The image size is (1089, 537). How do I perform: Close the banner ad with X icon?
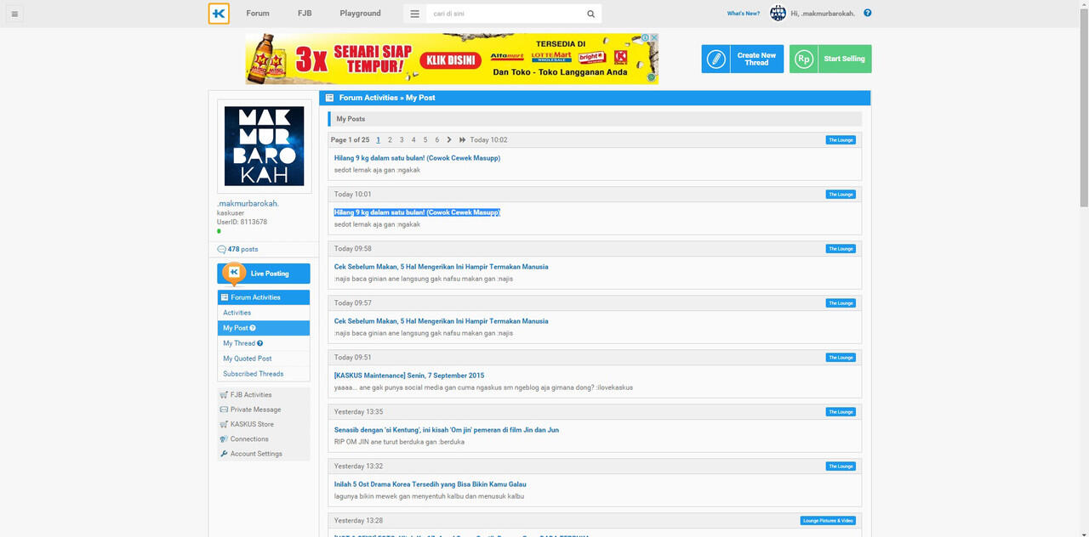pyautogui.click(x=653, y=38)
